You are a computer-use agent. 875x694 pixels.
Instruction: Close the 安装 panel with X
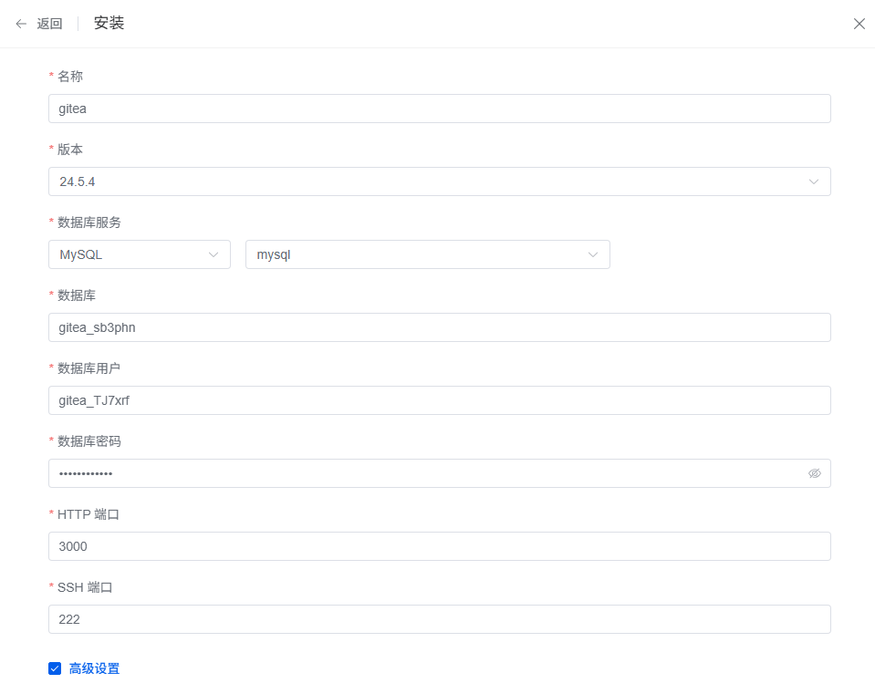(859, 24)
